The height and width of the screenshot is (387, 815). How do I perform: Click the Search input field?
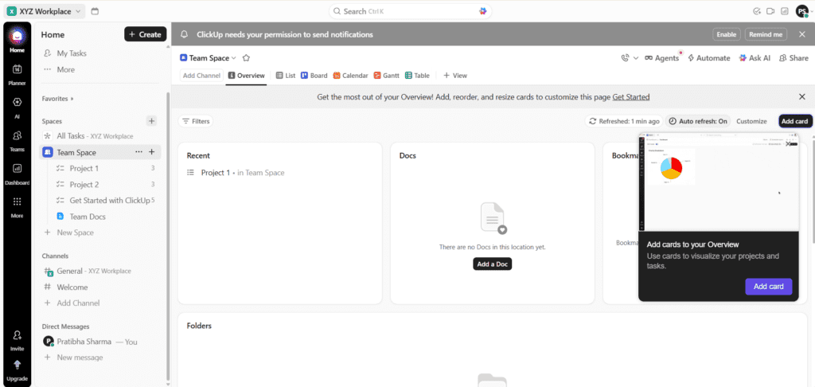410,11
